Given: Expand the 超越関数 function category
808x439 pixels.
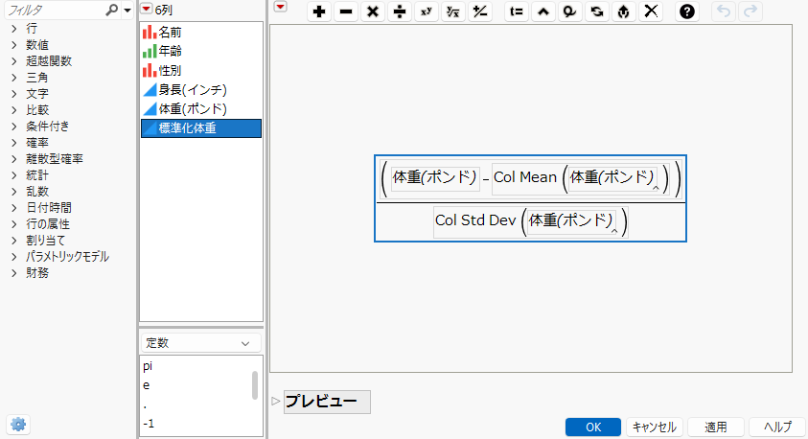Looking at the screenshot, I should coord(14,61).
